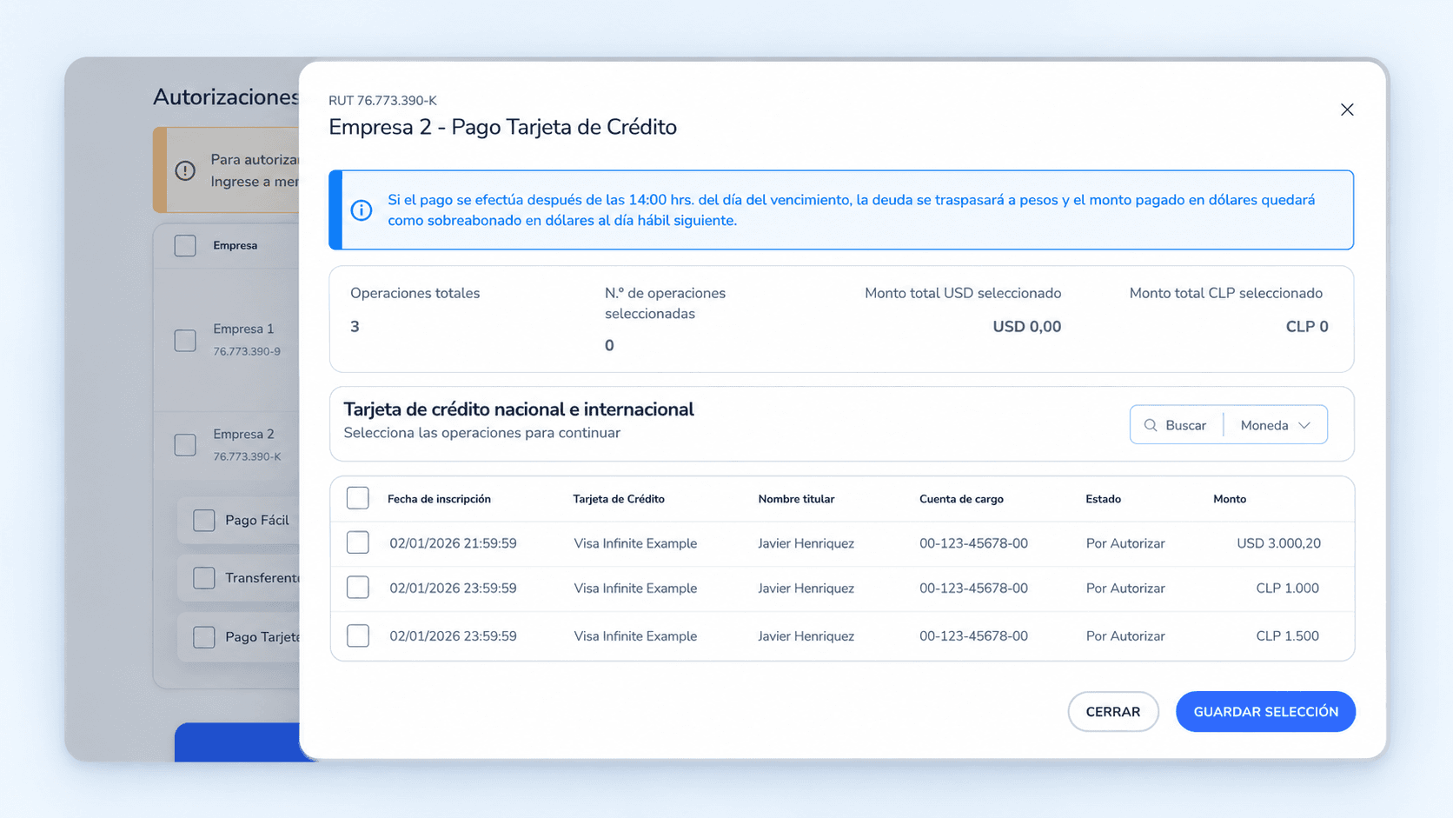Click the amount CLP 1.500
Viewport: 1453px width, 818px height.
pyautogui.click(x=1287, y=636)
